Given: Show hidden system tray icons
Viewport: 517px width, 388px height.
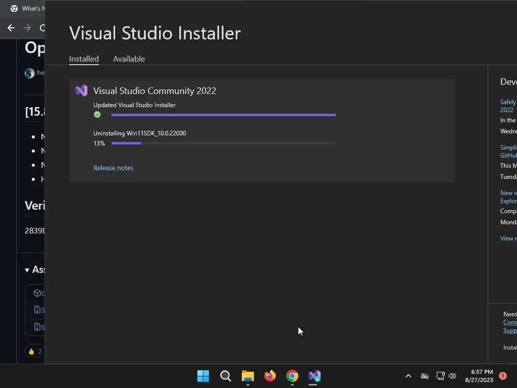Looking at the screenshot, I should coord(408,376).
